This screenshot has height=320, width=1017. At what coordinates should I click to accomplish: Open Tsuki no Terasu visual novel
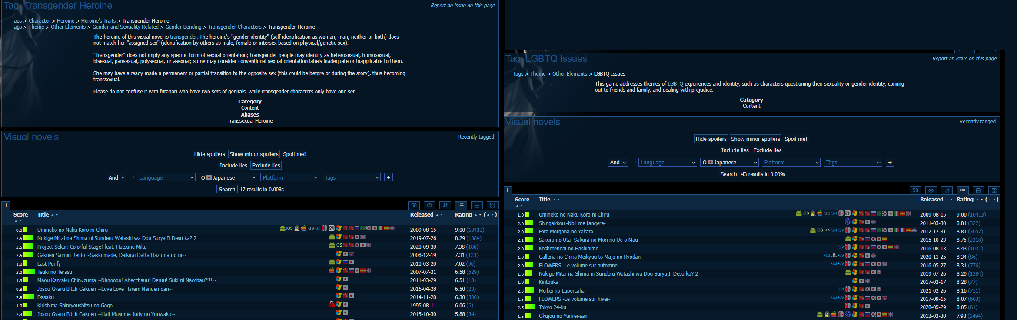coord(55,272)
